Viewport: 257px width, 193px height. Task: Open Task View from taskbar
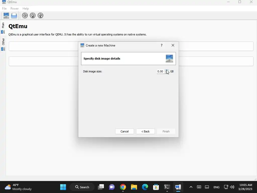[x=101, y=187]
